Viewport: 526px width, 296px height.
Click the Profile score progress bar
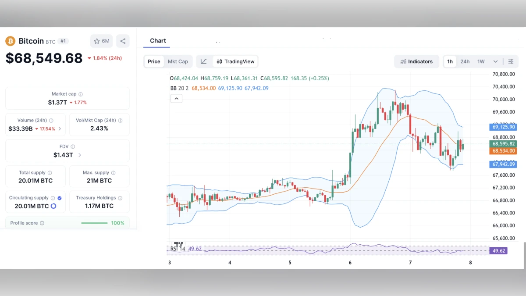94,223
